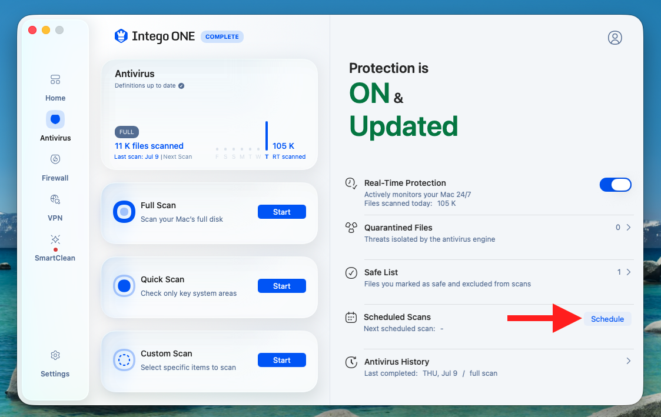661x417 pixels.
Task: Select the Antivirus tab label
Action: click(55, 138)
